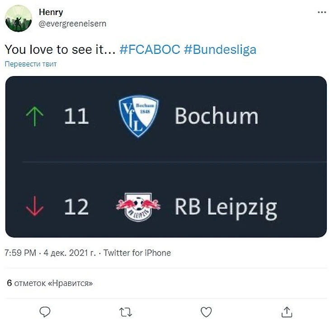Click the Bochum club crest
Viewport: 330px width, 319px height.
(x=138, y=116)
